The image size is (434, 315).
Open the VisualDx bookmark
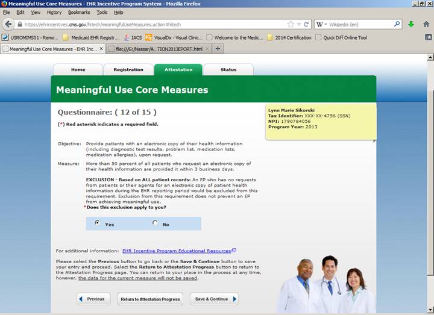[174, 37]
